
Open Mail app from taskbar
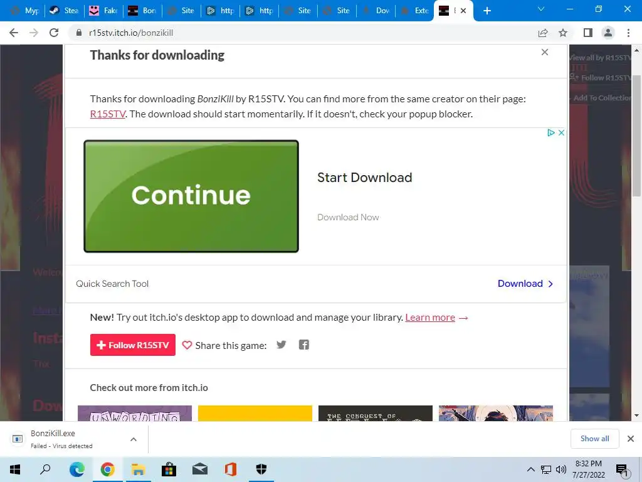click(200, 469)
